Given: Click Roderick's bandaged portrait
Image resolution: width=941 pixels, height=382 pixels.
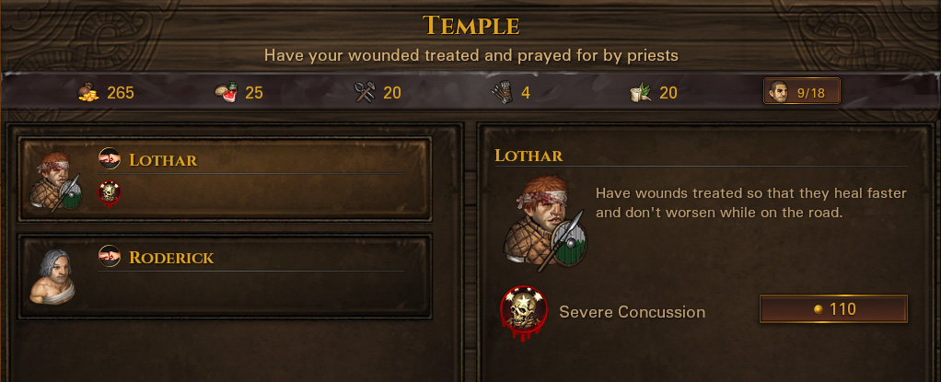Looking at the screenshot, I should (52, 276).
